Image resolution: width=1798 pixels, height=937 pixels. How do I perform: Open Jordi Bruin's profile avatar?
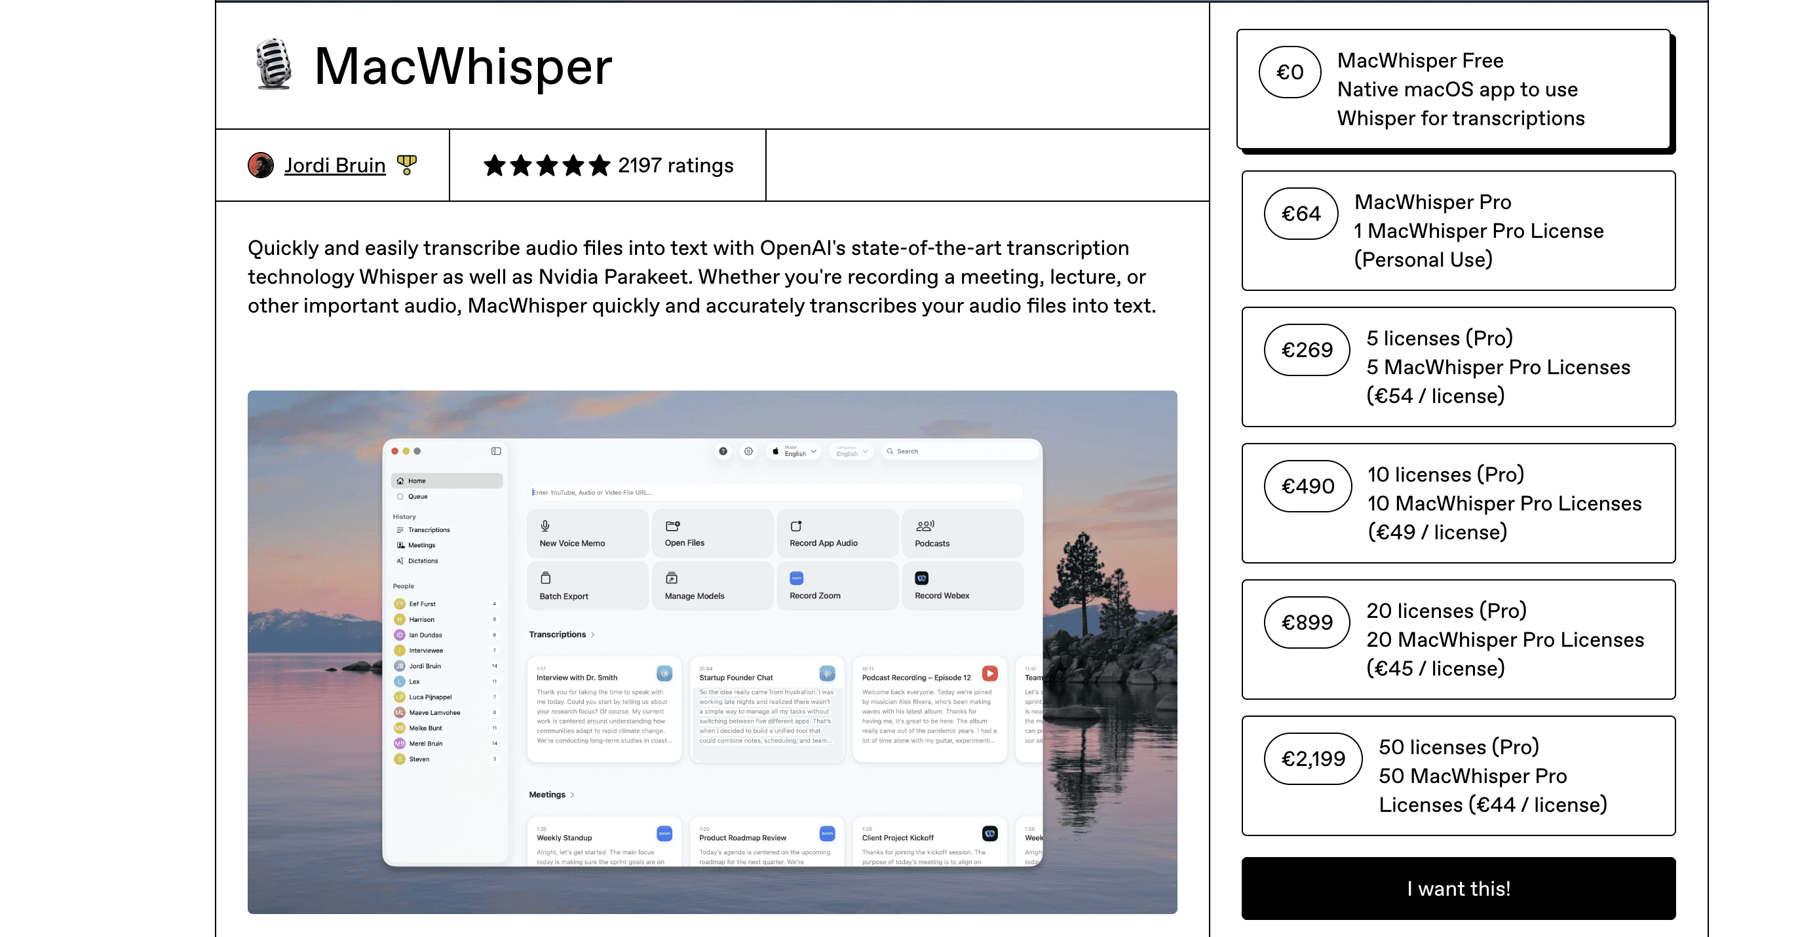tap(261, 166)
